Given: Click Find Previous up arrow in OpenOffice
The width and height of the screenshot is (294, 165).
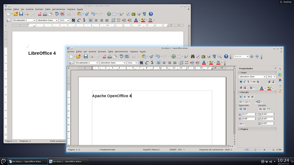Looking at the screenshot, I should click(x=257, y=56).
